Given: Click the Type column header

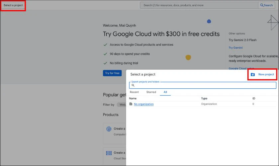Looking at the screenshot, I should pyautogui.click(x=204, y=98).
